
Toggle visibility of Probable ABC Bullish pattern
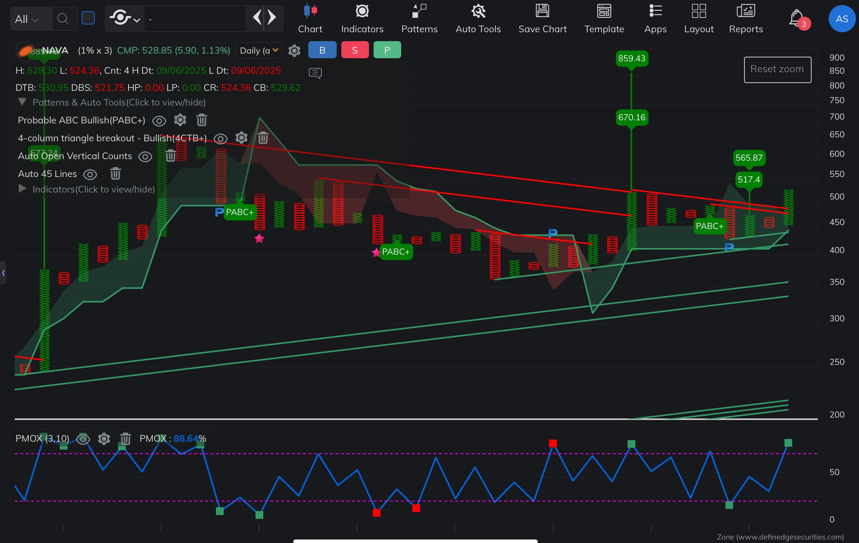[x=159, y=121]
